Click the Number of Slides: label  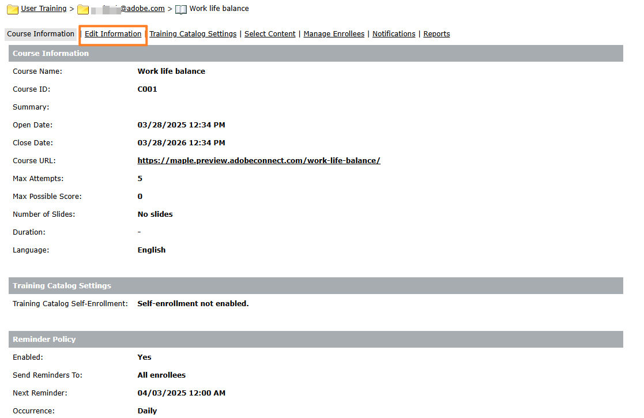(44, 214)
